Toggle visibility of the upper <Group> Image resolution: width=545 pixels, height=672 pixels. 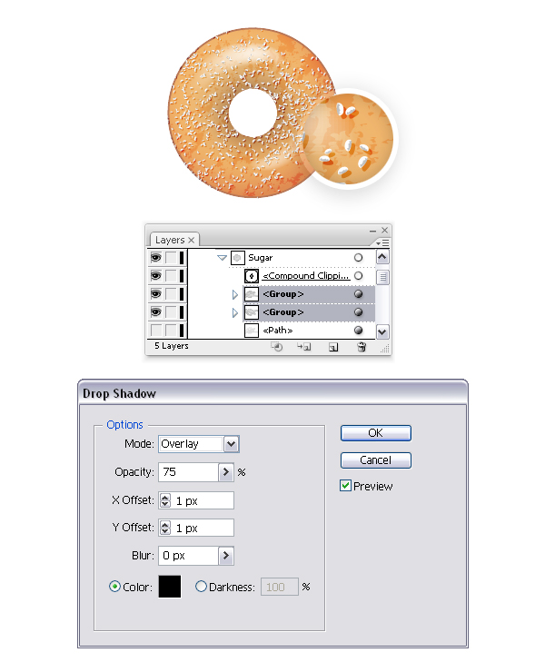click(156, 294)
